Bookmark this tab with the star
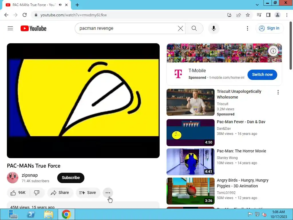Screen dimensions: 293x220 [x=248, y=15]
